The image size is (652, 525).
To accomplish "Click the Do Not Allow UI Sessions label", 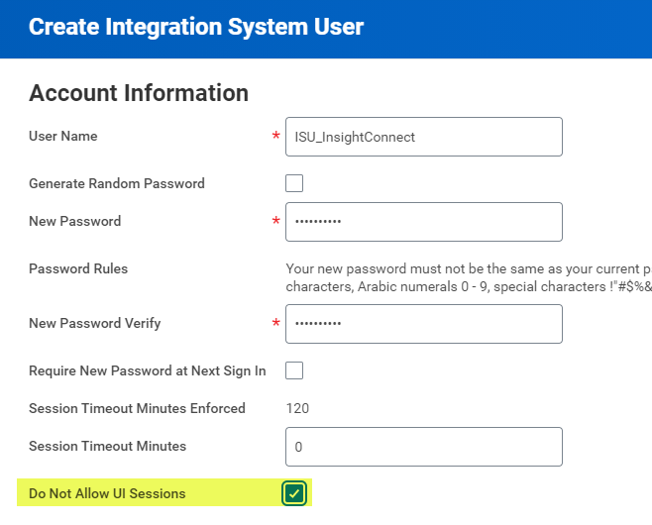I will pos(107,493).
